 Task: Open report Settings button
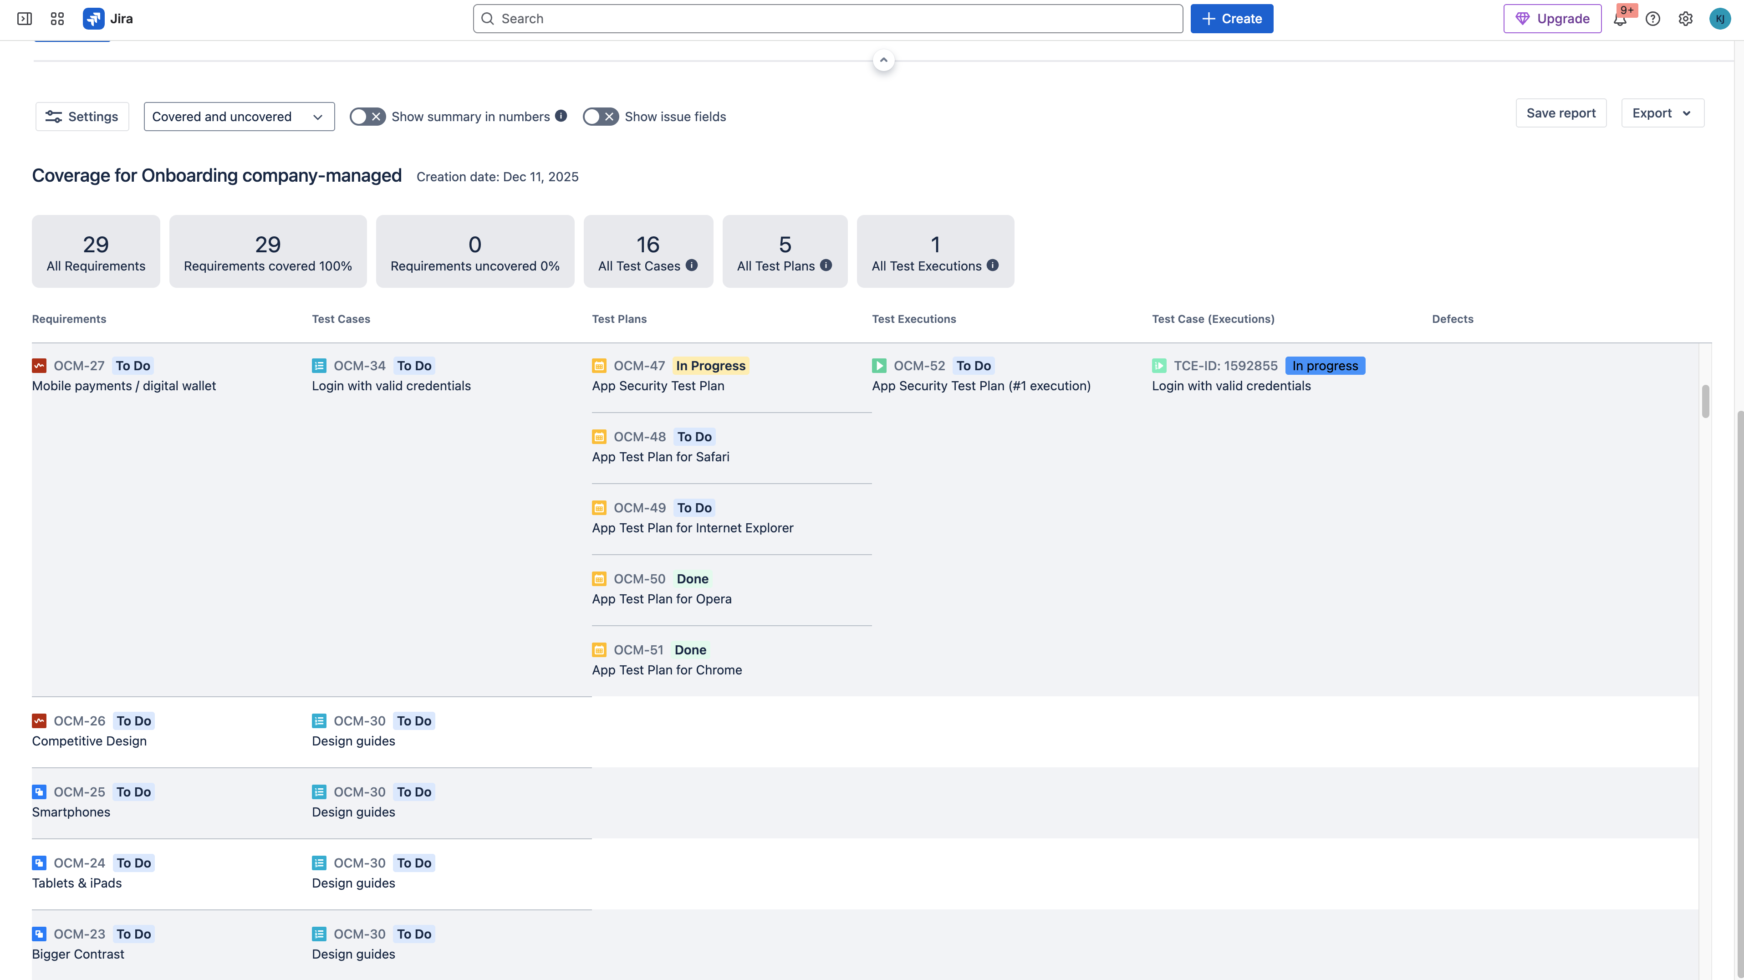[x=82, y=117]
